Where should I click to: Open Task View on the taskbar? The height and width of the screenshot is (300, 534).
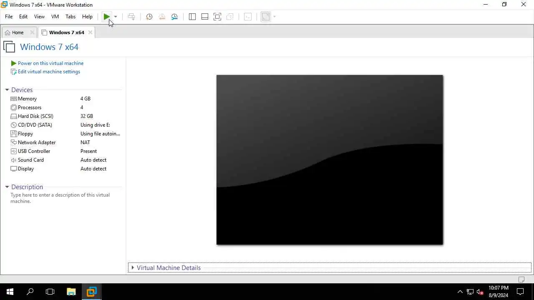point(50,292)
